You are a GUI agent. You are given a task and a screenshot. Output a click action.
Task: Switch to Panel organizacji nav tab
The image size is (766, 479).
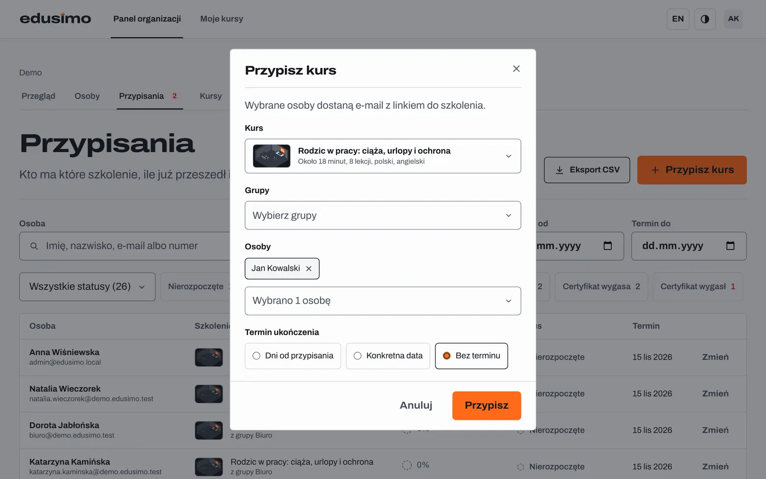point(147,19)
